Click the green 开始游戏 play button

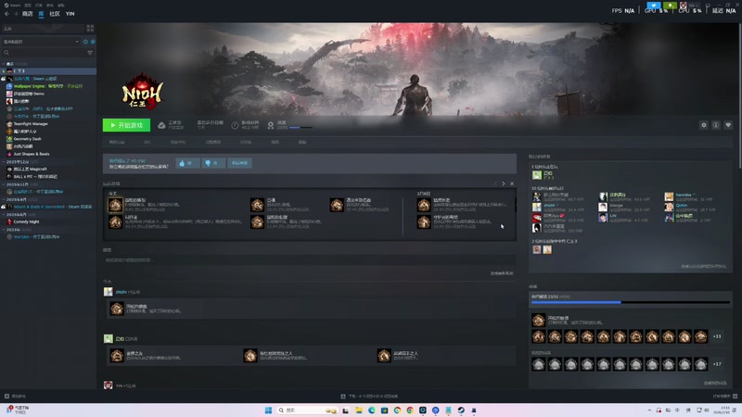[126, 125]
